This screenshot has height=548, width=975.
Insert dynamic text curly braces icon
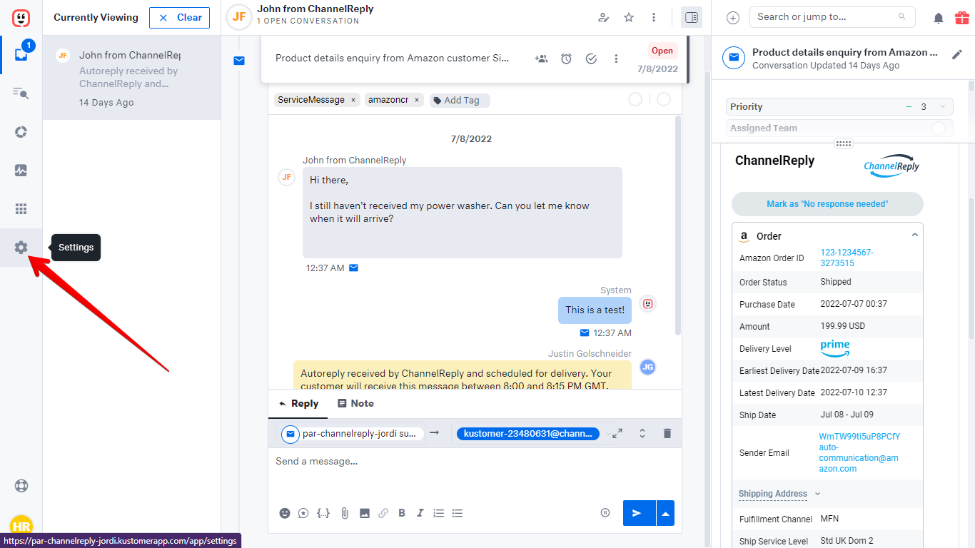323,513
